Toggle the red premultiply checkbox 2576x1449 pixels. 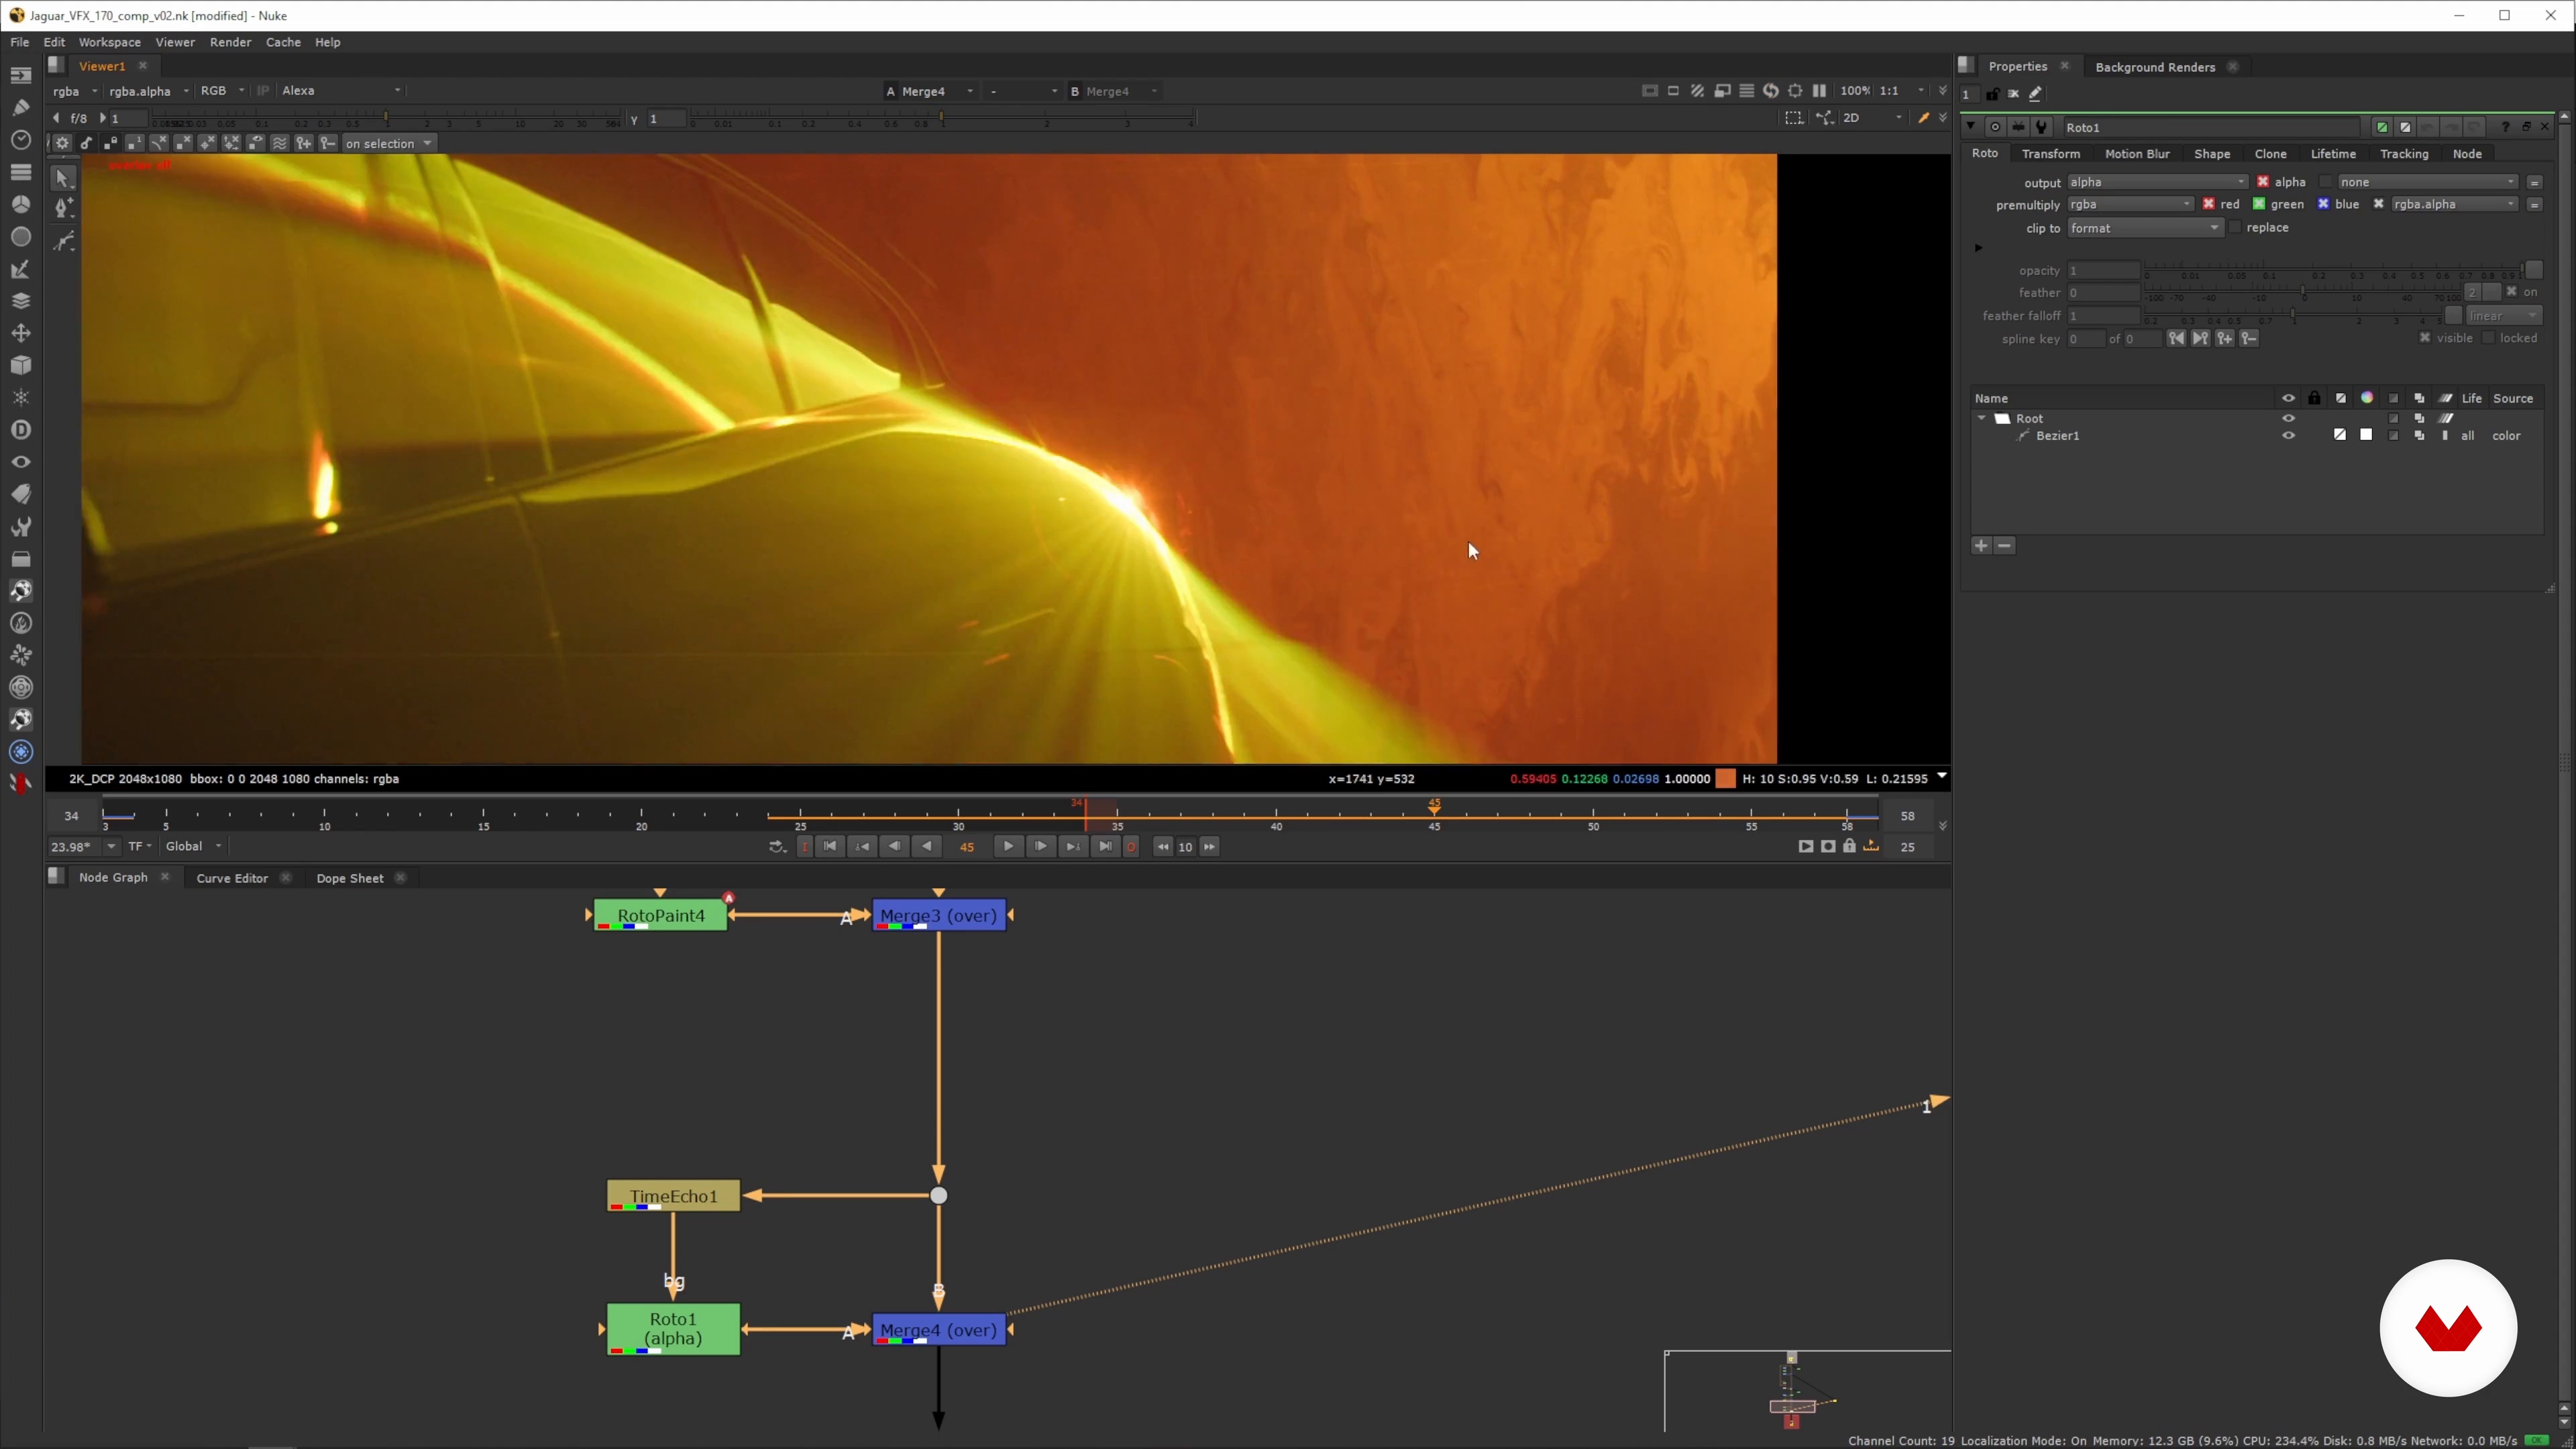click(2208, 204)
